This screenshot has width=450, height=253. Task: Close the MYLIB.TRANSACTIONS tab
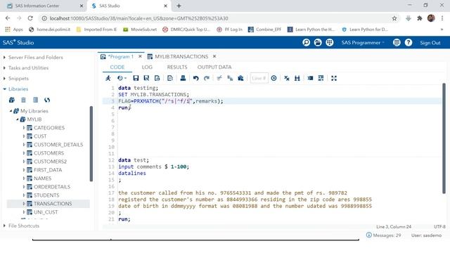(x=214, y=56)
